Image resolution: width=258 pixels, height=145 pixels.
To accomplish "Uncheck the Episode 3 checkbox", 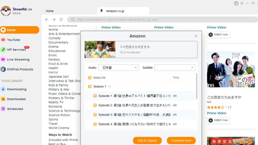I will click(x=95, y=115).
